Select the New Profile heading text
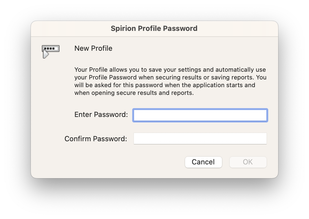 point(93,48)
